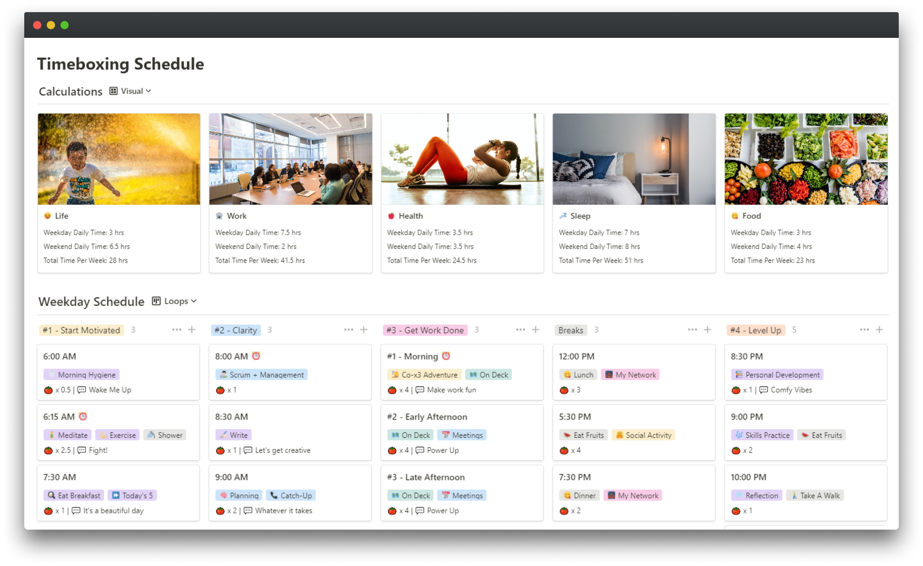The width and height of the screenshot is (923, 566).
Task: Click the Scrum + Management tag
Action: [262, 375]
